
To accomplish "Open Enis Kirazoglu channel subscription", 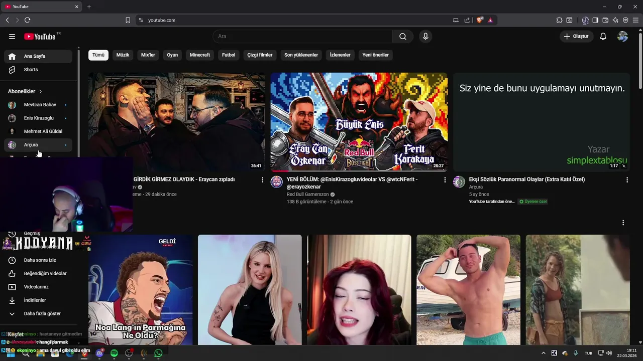I will (x=38, y=118).
